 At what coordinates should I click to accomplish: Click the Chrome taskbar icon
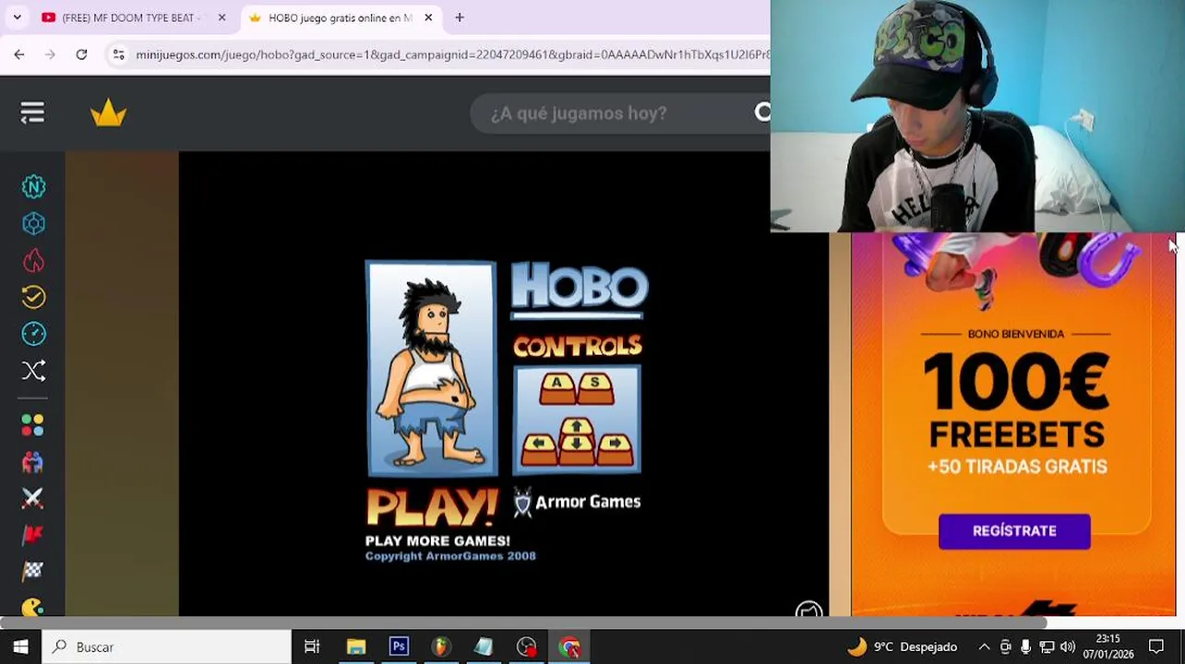pyautogui.click(x=569, y=646)
